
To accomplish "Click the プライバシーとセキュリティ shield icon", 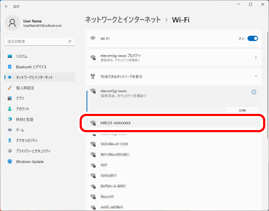I will tap(10, 151).
